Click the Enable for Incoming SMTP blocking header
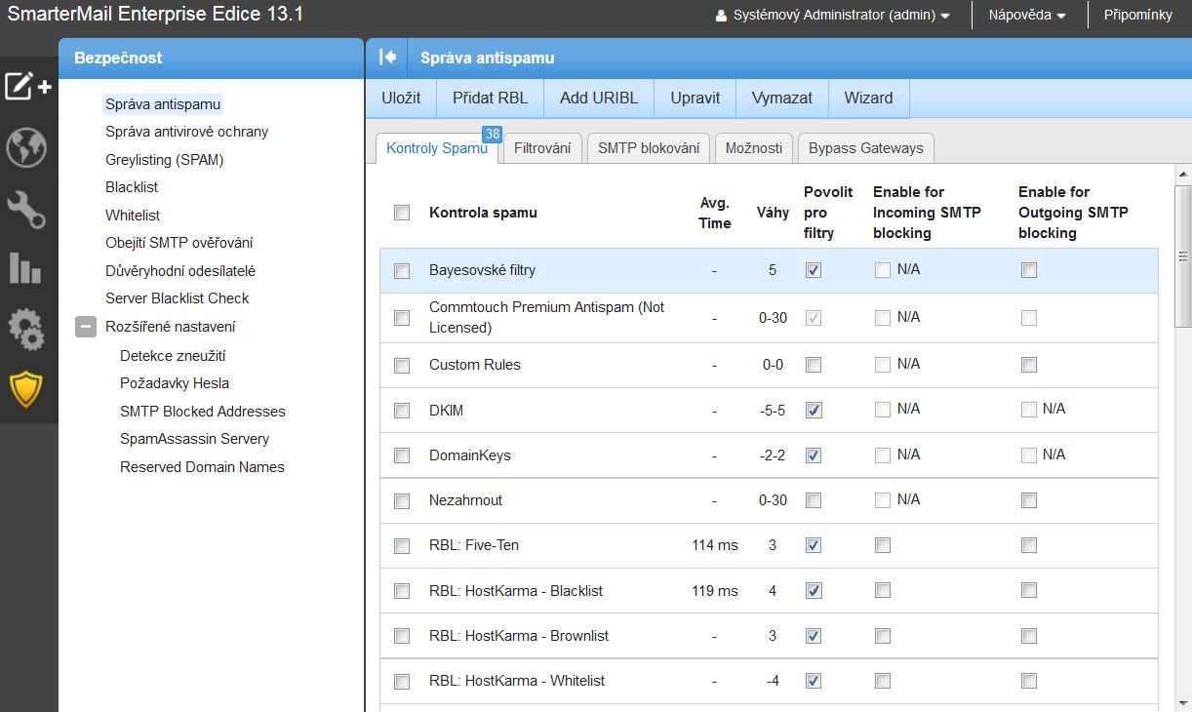This screenshot has width=1192, height=712. click(x=927, y=213)
